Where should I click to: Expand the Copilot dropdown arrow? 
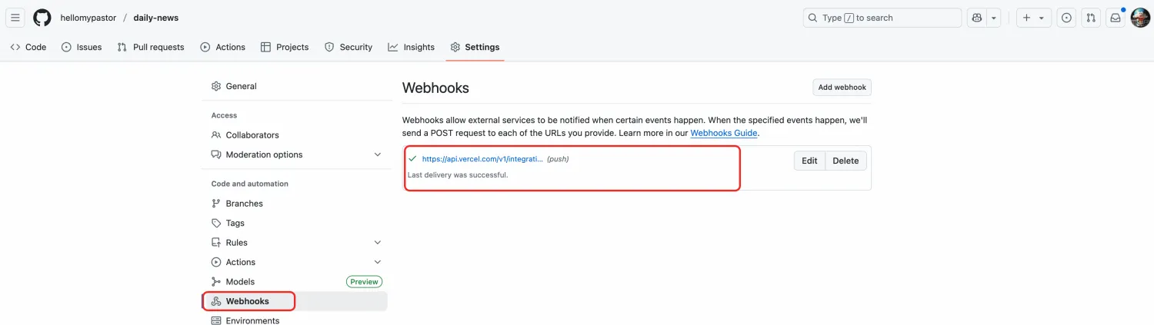[994, 18]
